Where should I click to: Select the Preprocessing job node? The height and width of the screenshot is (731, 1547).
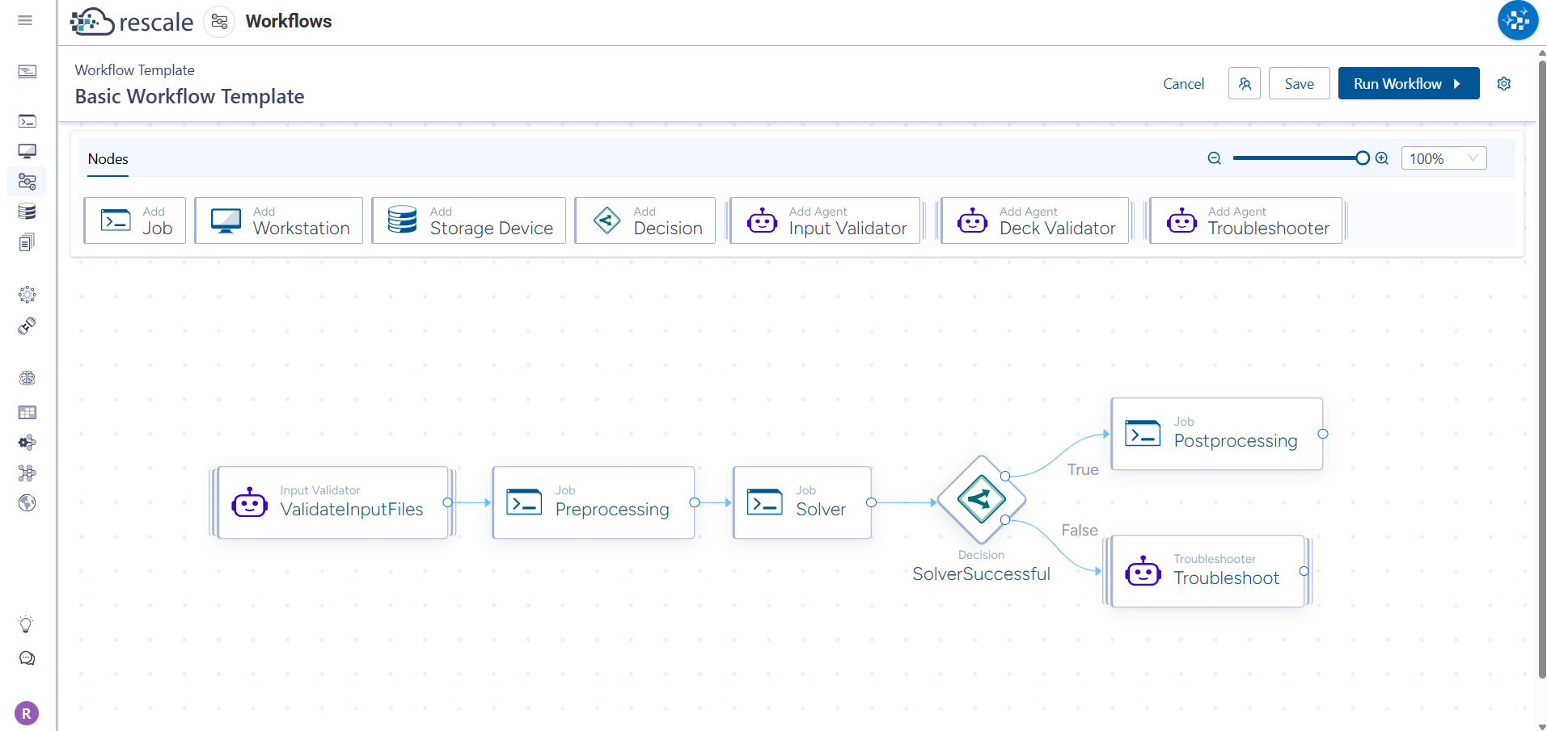coord(594,502)
